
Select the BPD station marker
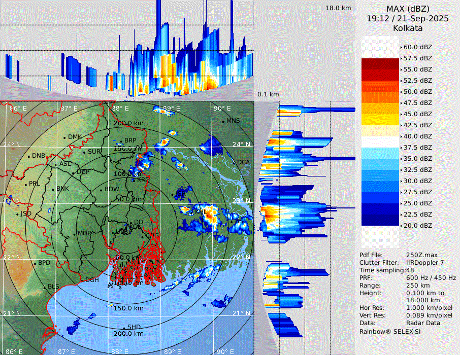point(35,263)
